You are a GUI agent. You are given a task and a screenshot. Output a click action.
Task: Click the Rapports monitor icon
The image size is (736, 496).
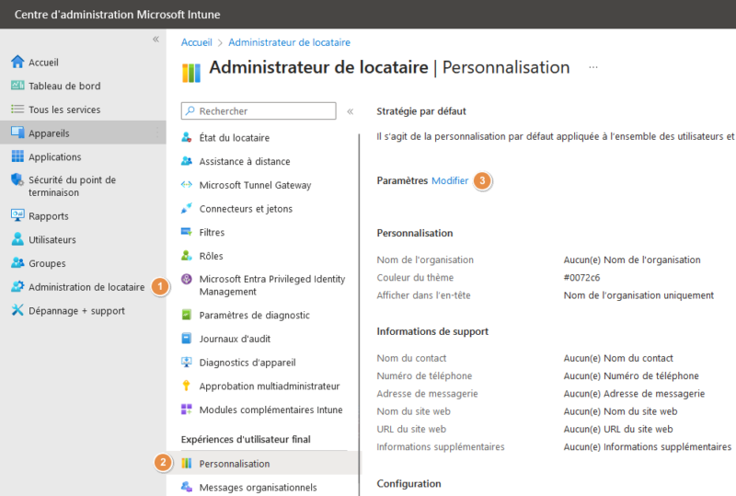(x=17, y=215)
